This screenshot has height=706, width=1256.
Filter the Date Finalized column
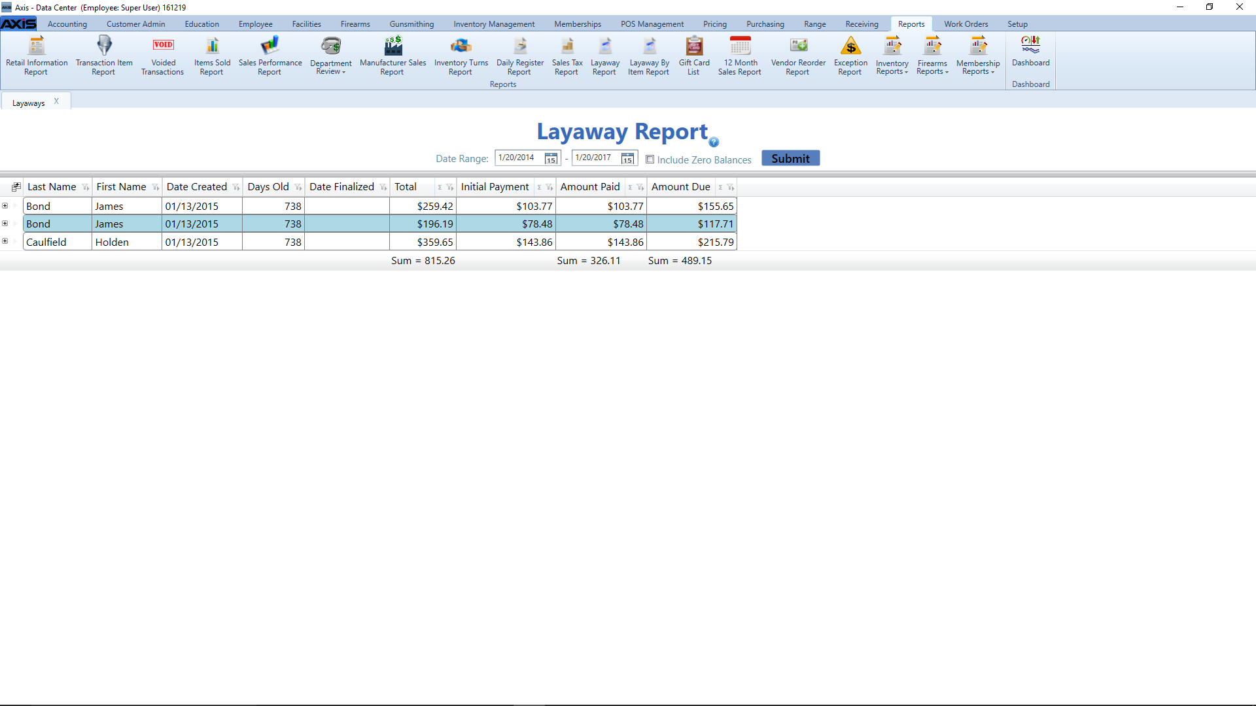point(383,188)
